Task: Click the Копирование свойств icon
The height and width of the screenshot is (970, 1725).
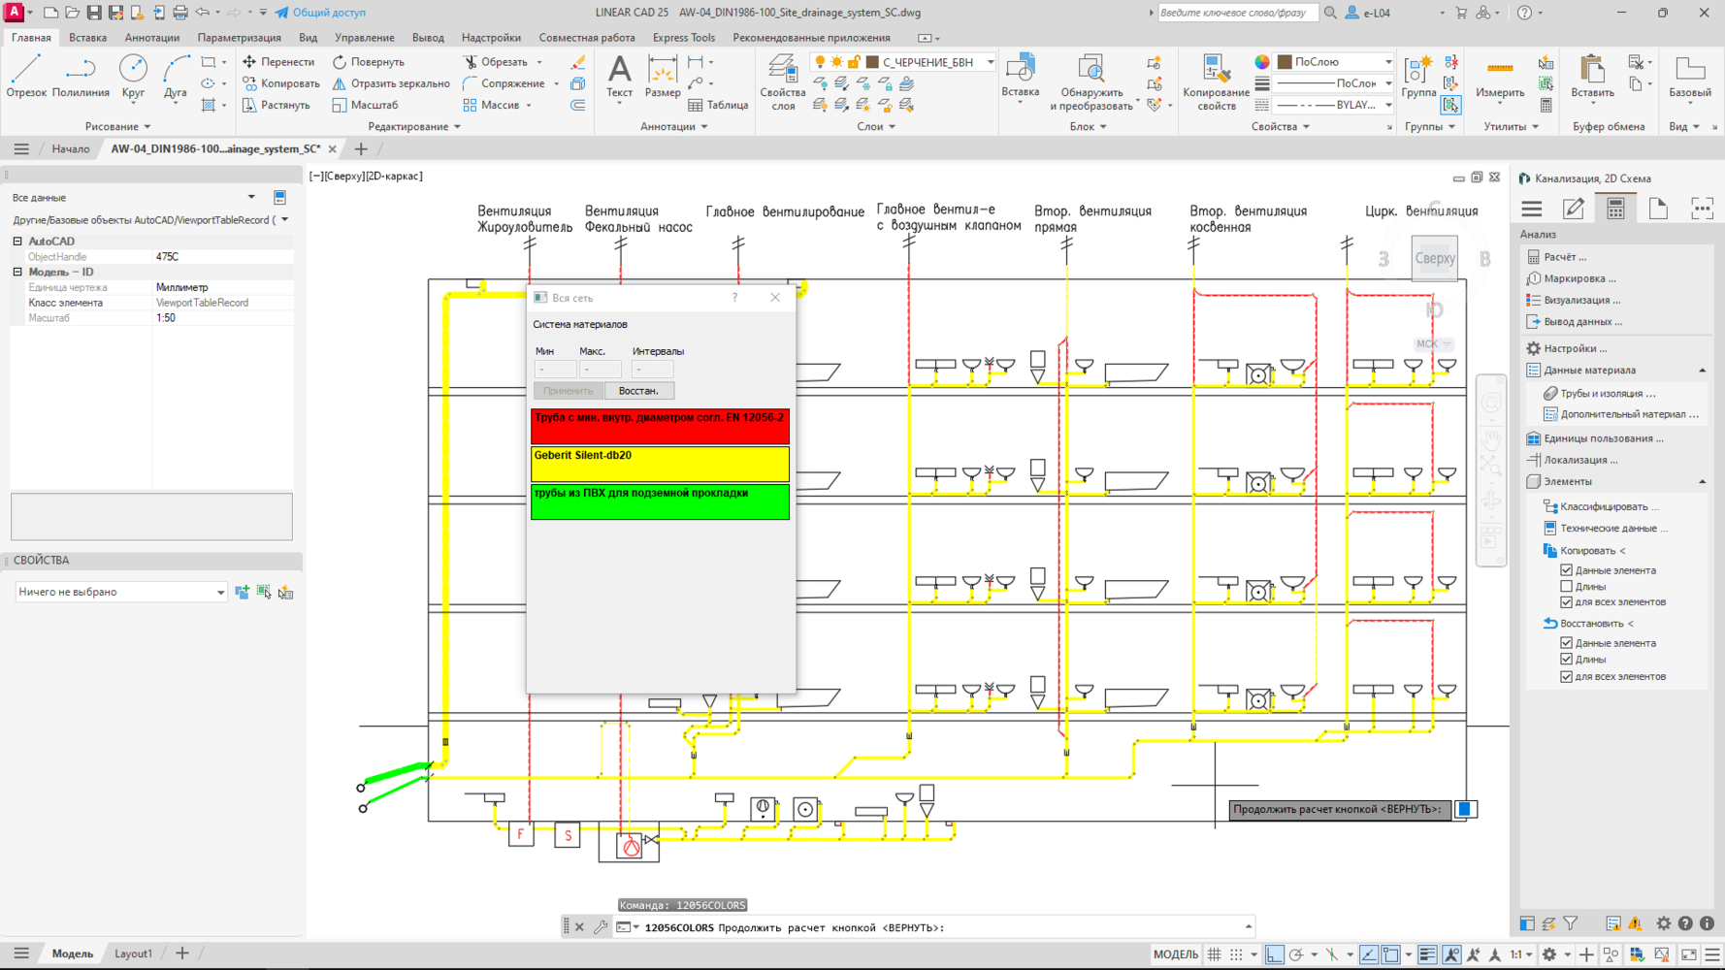Action: (x=1216, y=81)
